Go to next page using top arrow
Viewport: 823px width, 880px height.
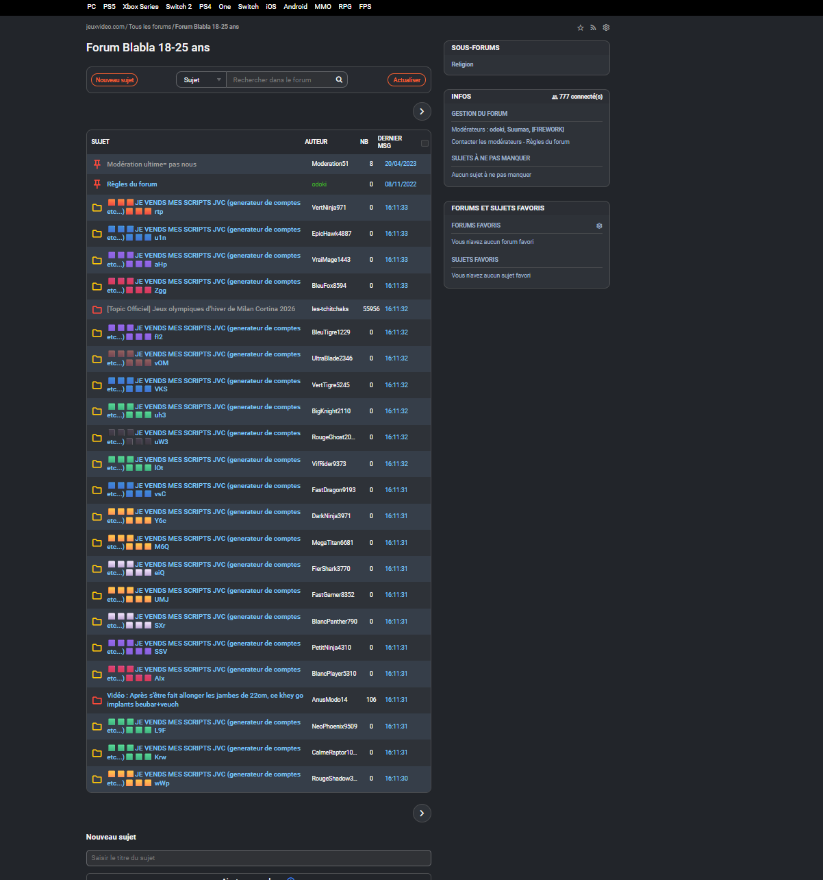point(422,111)
